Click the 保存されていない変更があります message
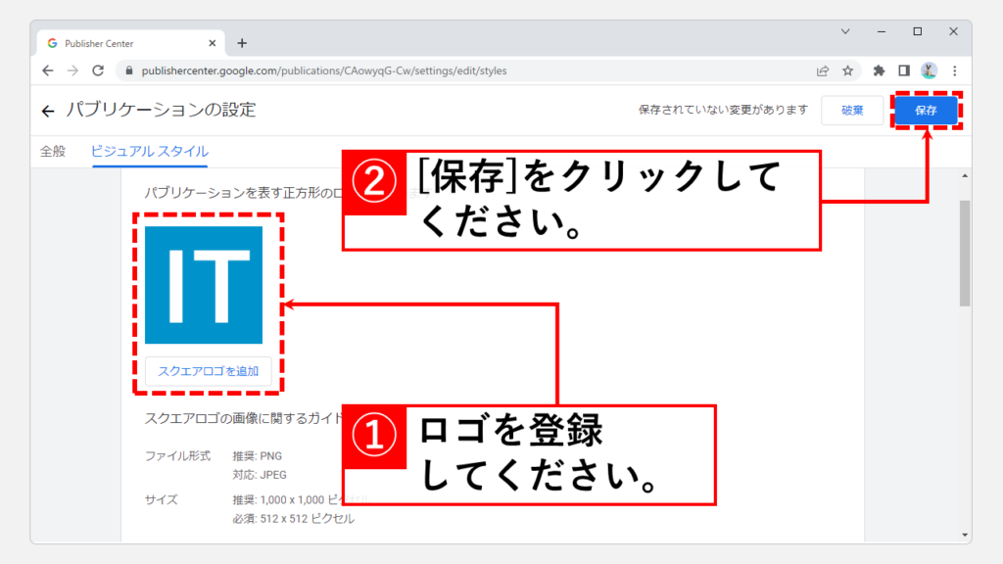Image resolution: width=1003 pixels, height=564 pixels. point(724,110)
